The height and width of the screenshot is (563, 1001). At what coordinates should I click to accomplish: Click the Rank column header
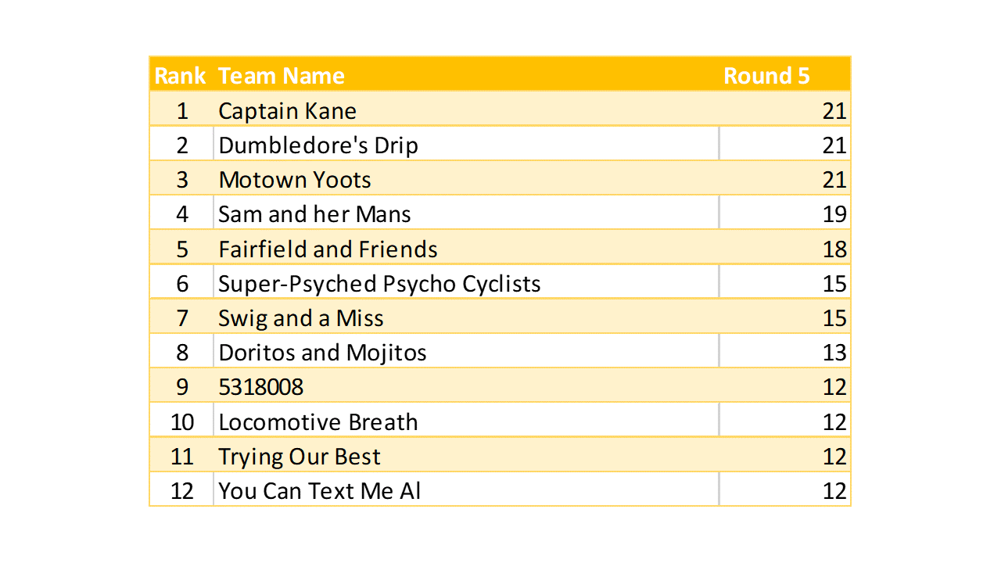click(181, 76)
